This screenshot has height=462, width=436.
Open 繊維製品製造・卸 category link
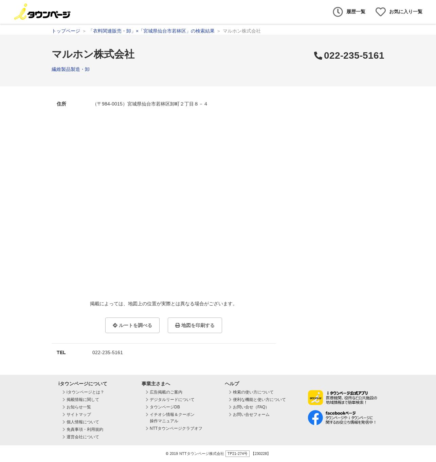(x=71, y=69)
